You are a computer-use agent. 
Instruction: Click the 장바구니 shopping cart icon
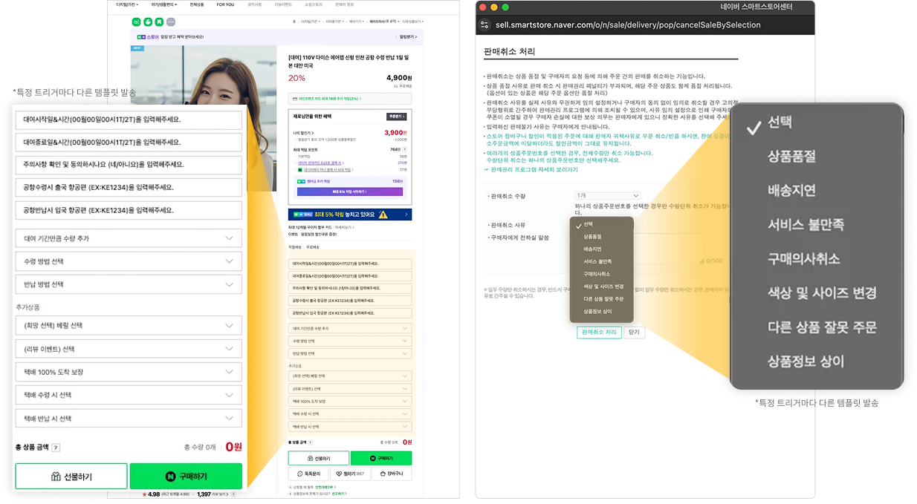[x=383, y=473]
